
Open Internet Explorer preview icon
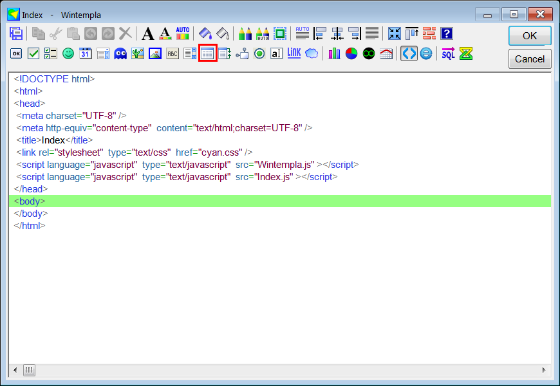coord(426,54)
